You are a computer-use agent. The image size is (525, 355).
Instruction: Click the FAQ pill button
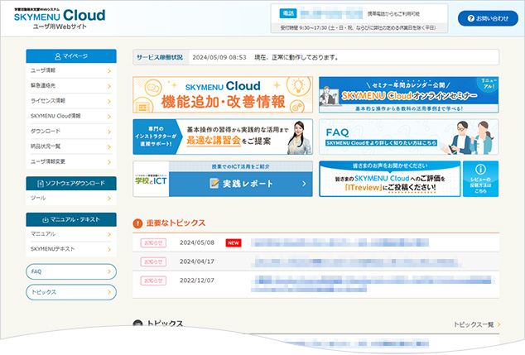[x=70, y=271]
